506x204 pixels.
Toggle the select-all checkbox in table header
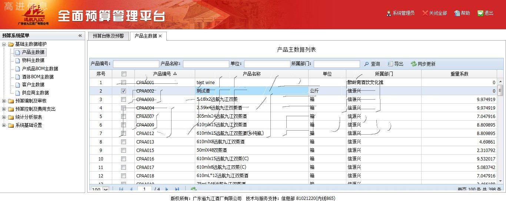pyautogui.click(x=124, y=74)
